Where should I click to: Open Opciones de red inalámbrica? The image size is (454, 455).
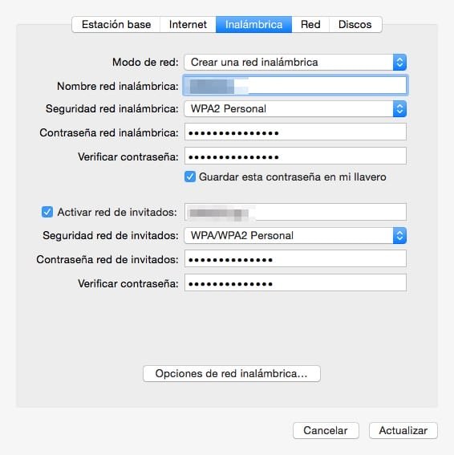[x=232, y=373]
